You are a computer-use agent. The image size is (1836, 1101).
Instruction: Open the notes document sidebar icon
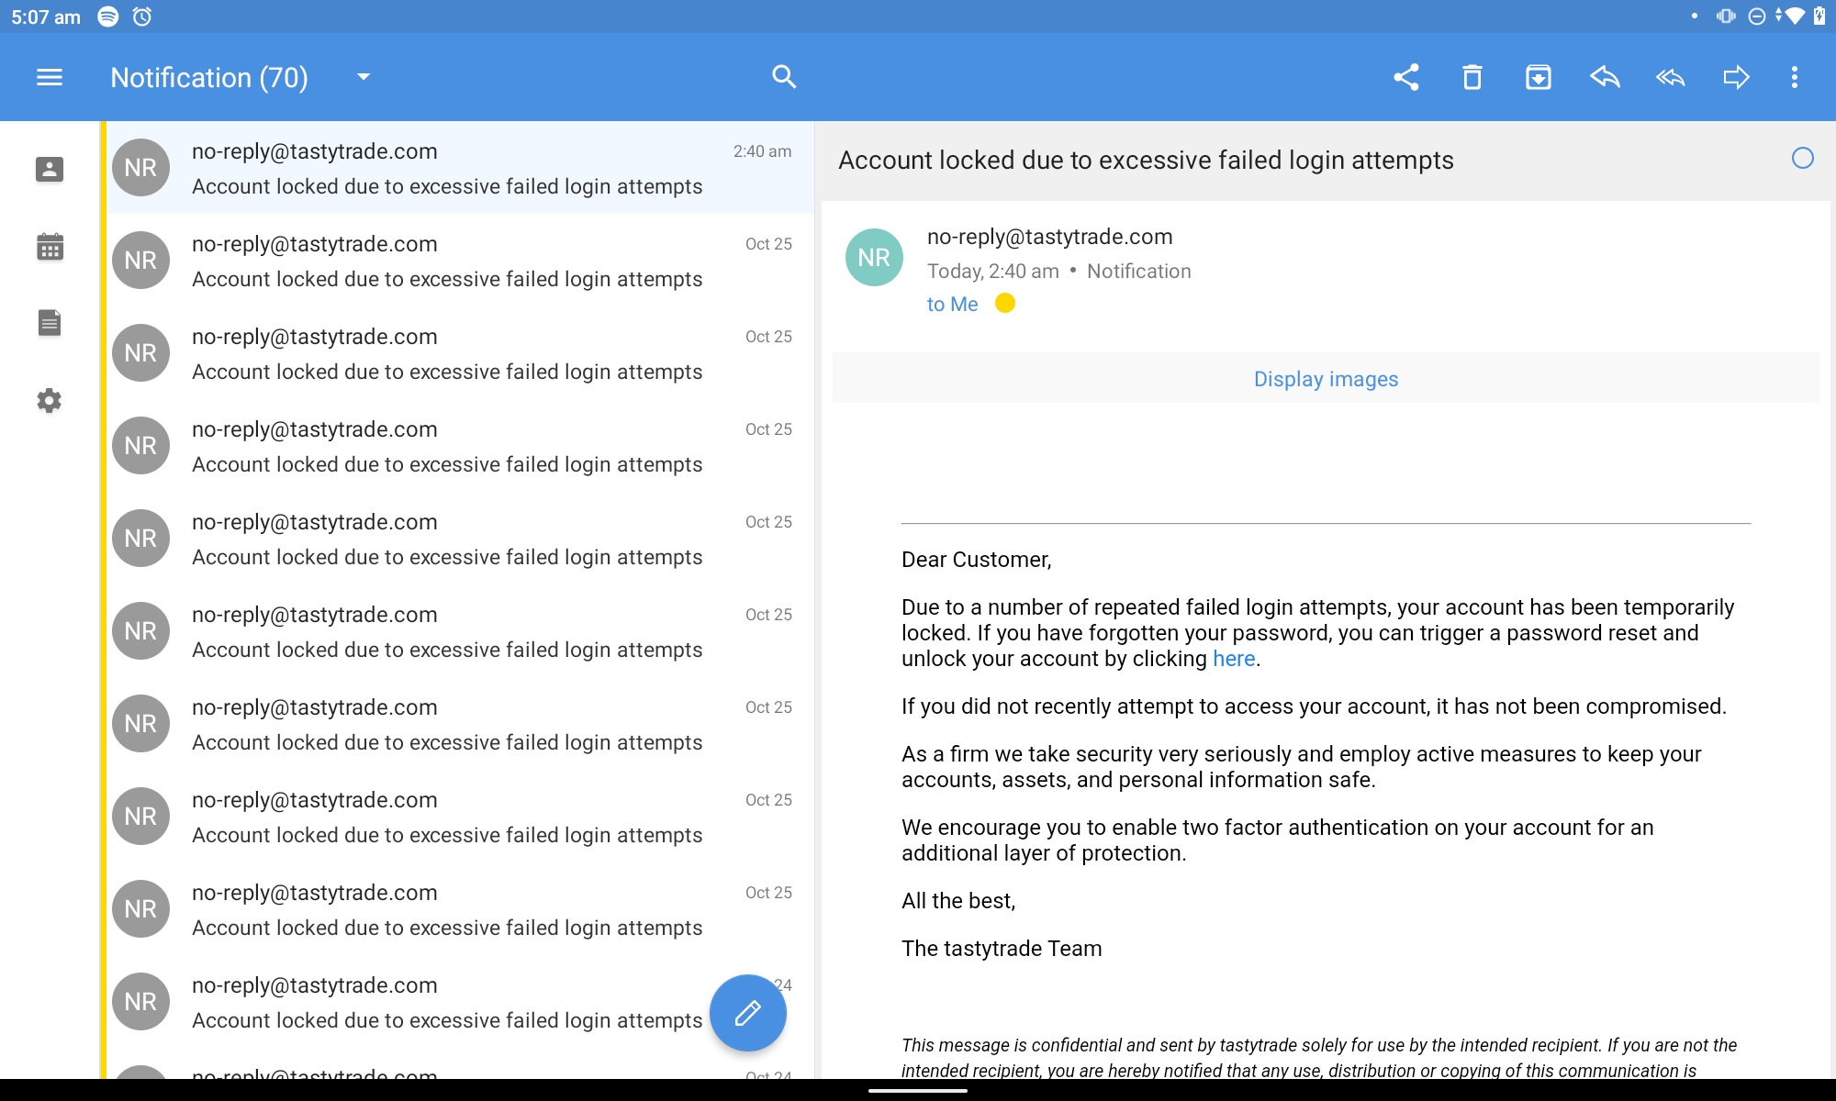[50, 323]
